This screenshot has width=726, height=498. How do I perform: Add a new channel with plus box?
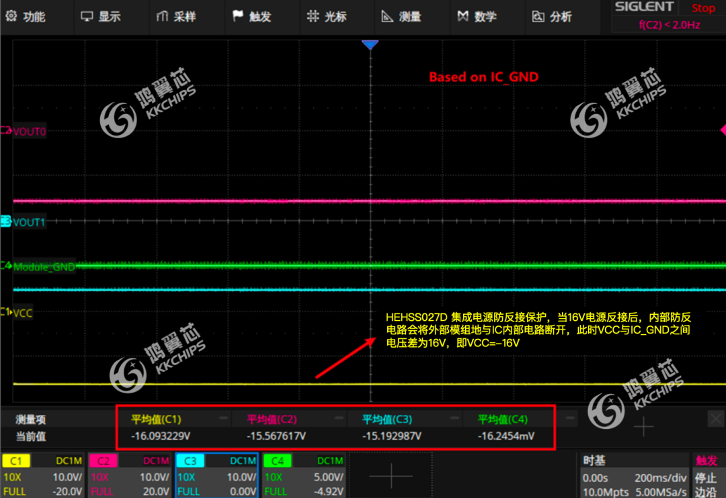391,475
